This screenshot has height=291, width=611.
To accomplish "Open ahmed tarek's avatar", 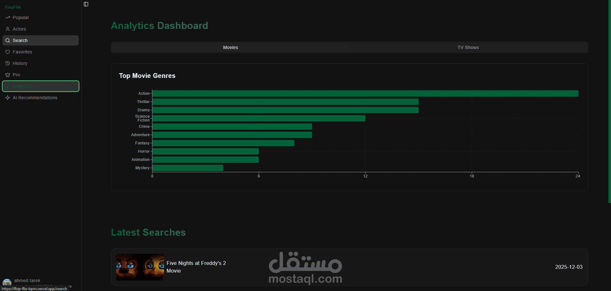I will coord(7,282).
